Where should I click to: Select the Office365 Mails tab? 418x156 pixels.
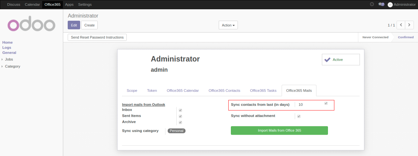click(x=299, y=90)
